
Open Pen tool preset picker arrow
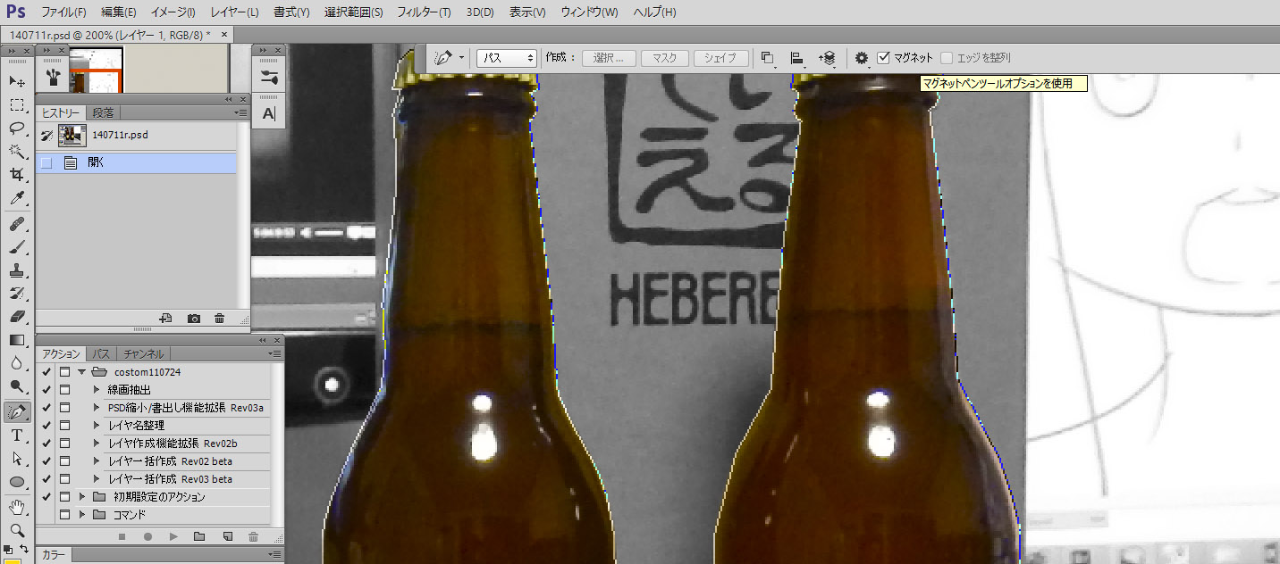coord(461,58)
